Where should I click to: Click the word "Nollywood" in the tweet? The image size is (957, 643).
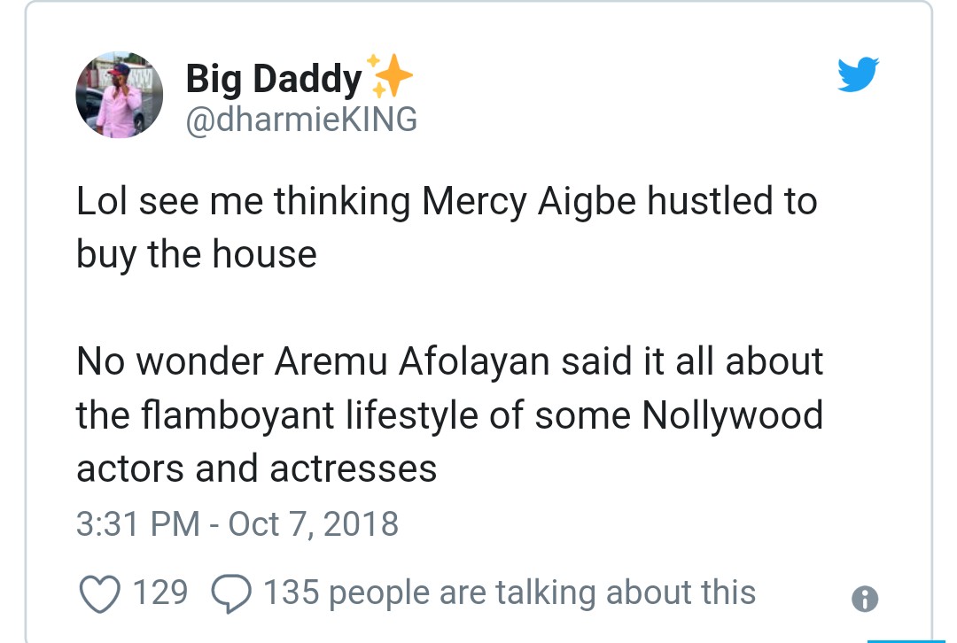pyautogui.click(x=732, y=414)
